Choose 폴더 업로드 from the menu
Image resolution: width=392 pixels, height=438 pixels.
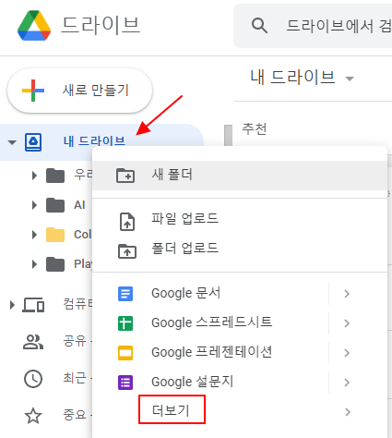tap(240, 249)
